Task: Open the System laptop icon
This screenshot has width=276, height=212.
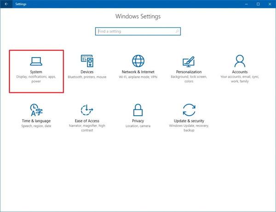Action: click(x=36, y=61)
